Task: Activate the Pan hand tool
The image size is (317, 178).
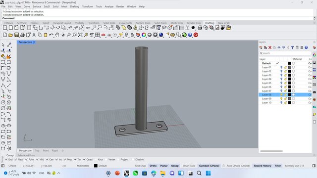Action: tap(57, 35)
